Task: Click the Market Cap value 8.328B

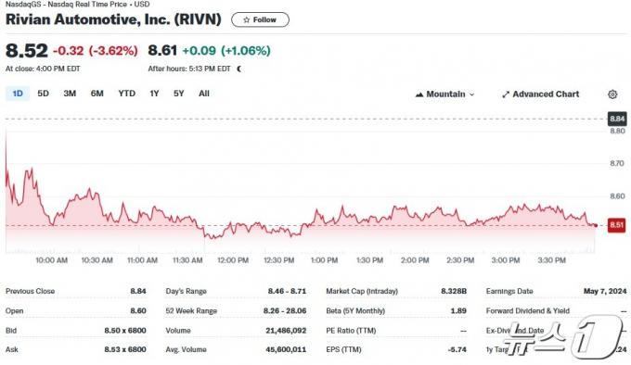Action: click(x=454, y=291)
